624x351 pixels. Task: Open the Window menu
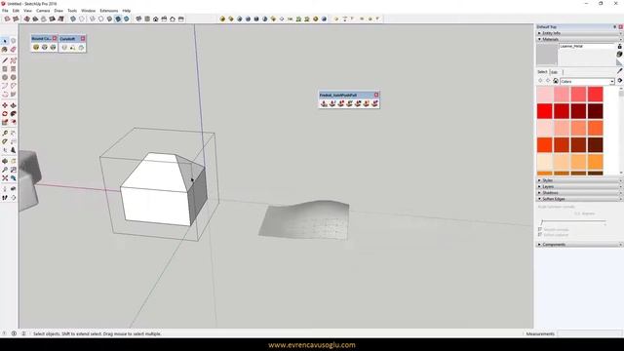point(89,11)
